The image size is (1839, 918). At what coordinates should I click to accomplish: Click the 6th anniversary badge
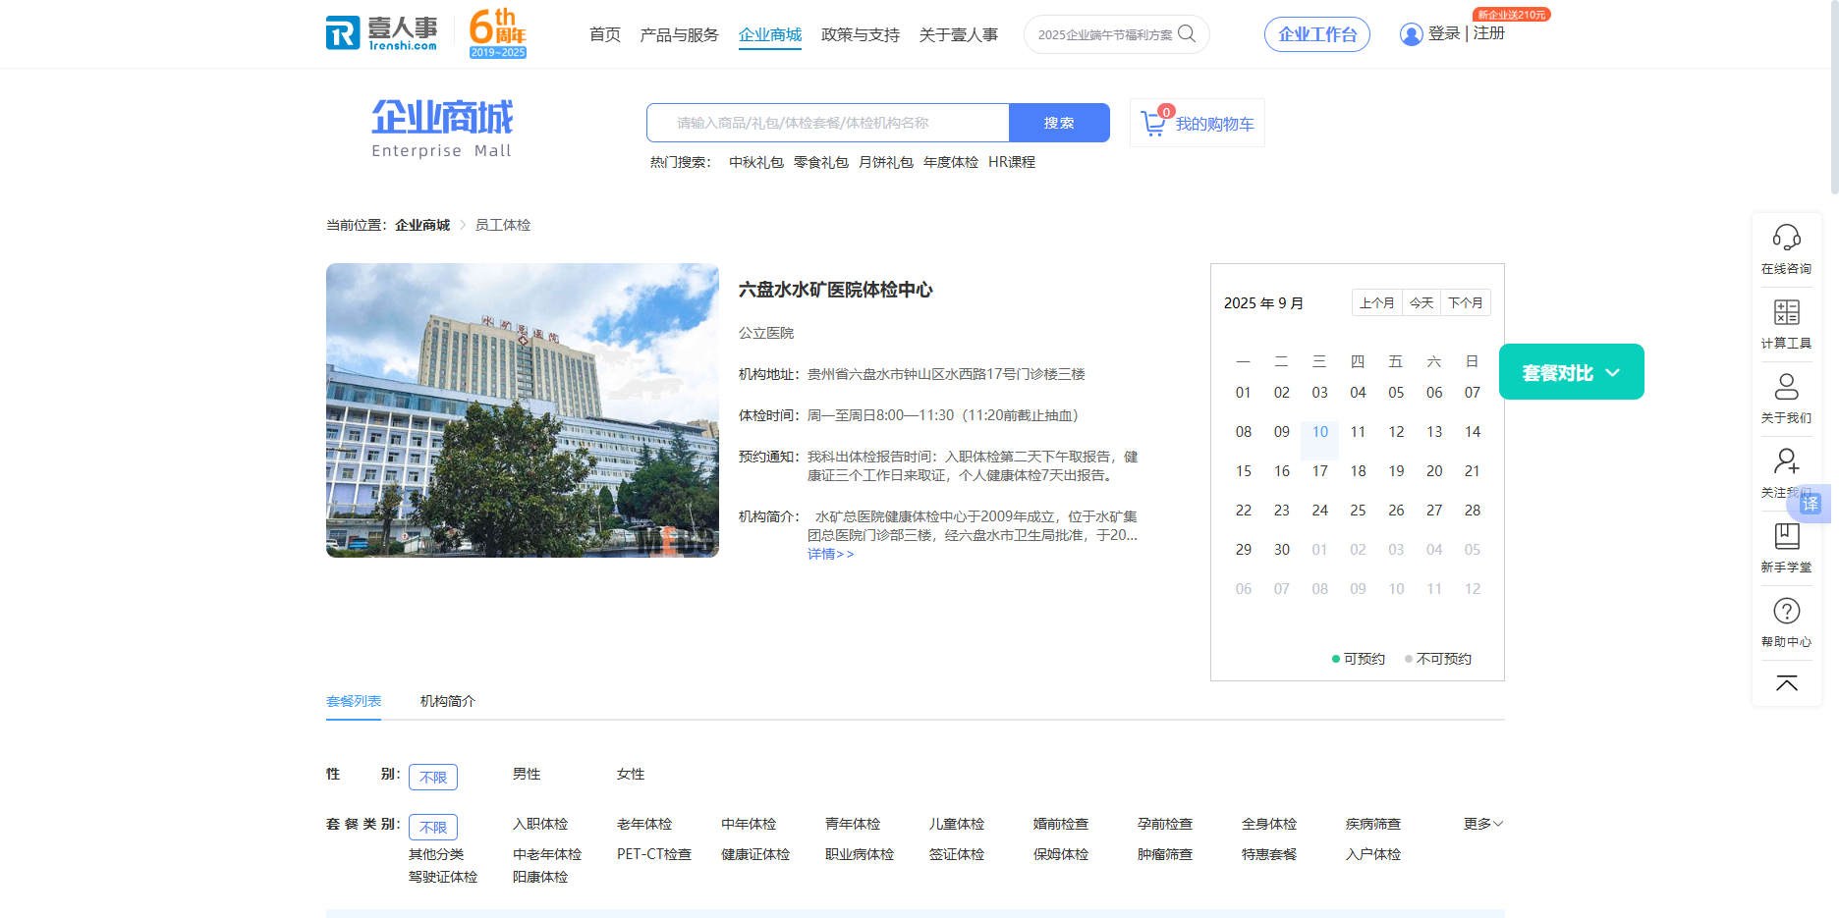tap(498, 33)
